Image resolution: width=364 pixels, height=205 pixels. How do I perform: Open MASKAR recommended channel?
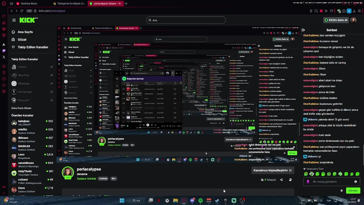pyautogui.click(x=32, y=148)
